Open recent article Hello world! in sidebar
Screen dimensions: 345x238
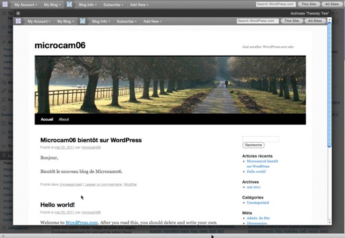click(256, 171)
